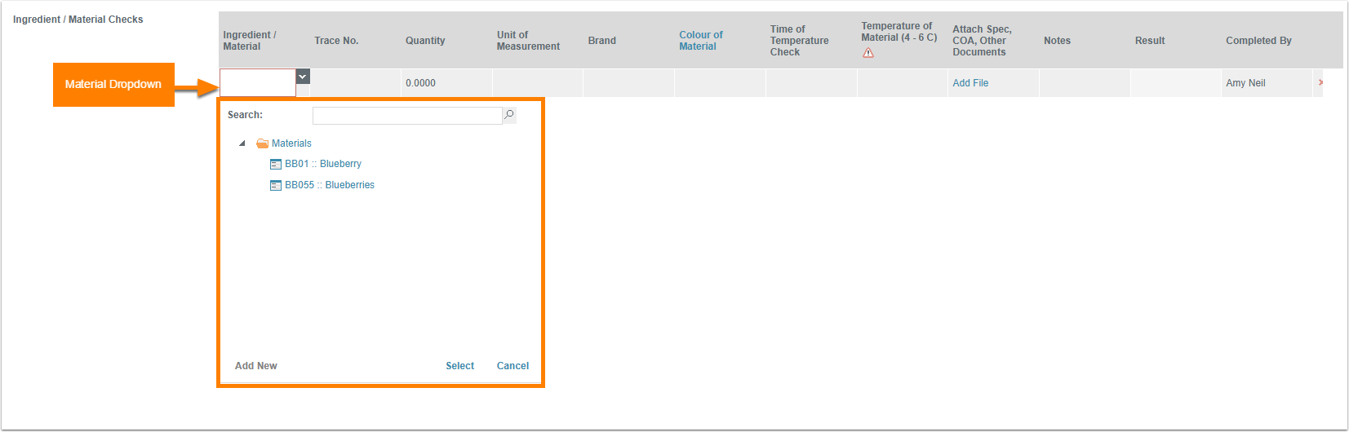Confirm with the Select button
The width and height of the screenshot is (1349, 432).
459,366
